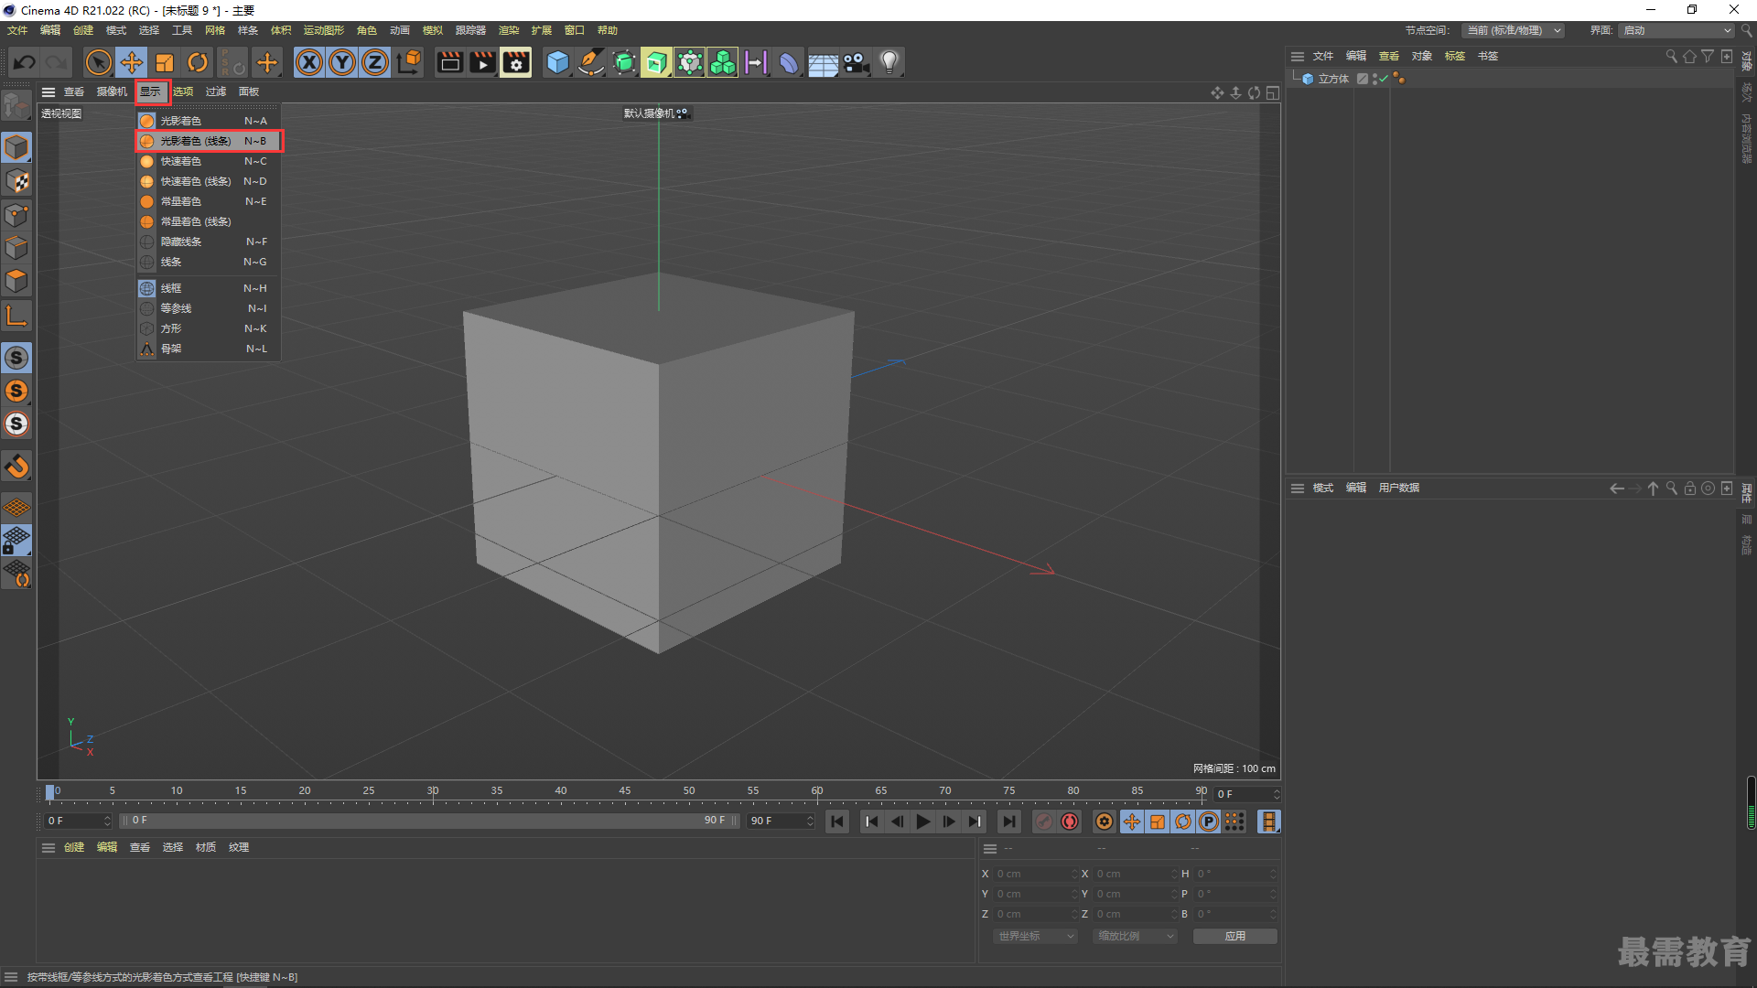The image size is (1757, 988).
Task: Add a Camera object from toolbar
Action: 856,62
